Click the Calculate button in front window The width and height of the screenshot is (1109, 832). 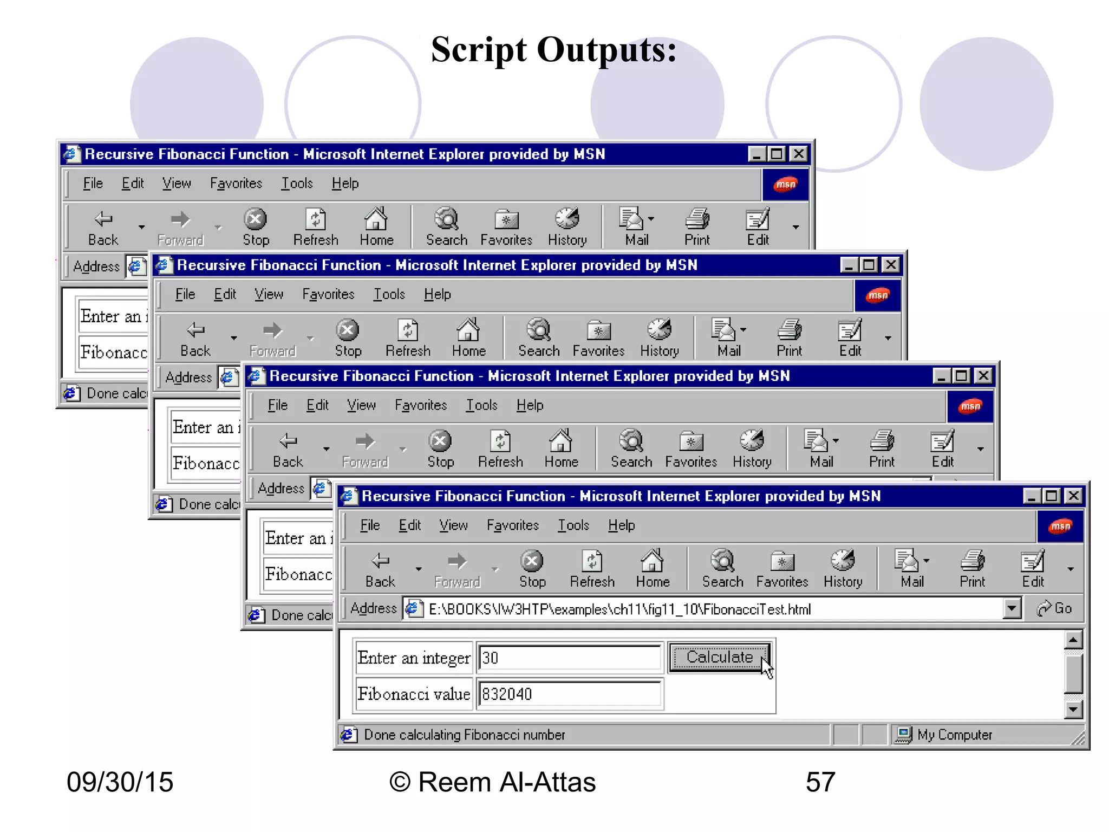tap(719, 658)
